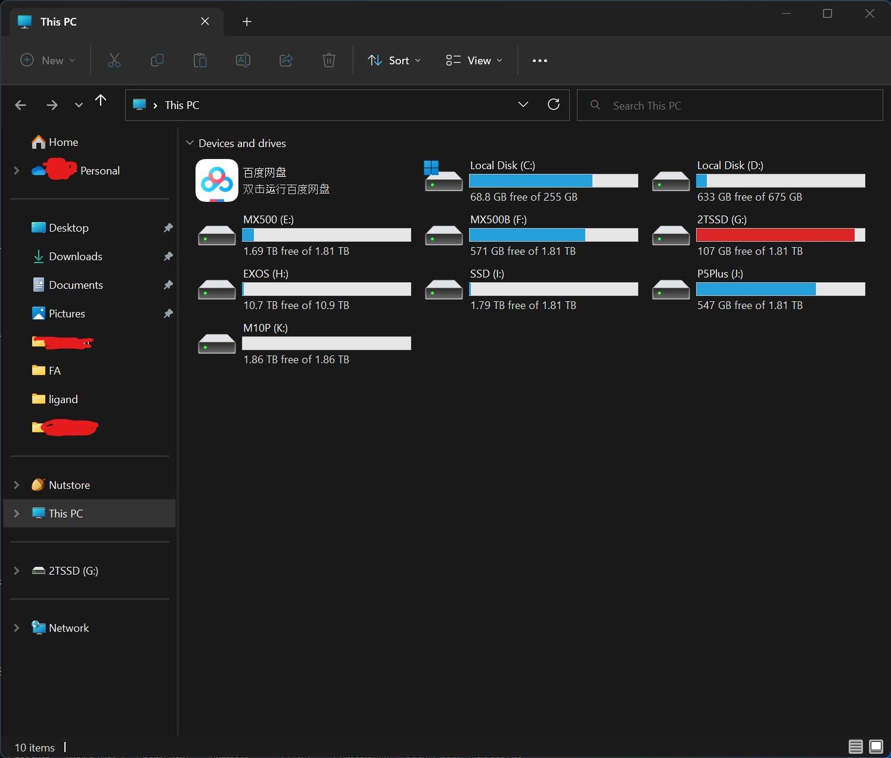Image resolution: width=891 pixels, height=758 pixels.
Task: Expand the 2TSSD (G:) sidebar node
Action: tap(17, 570)
